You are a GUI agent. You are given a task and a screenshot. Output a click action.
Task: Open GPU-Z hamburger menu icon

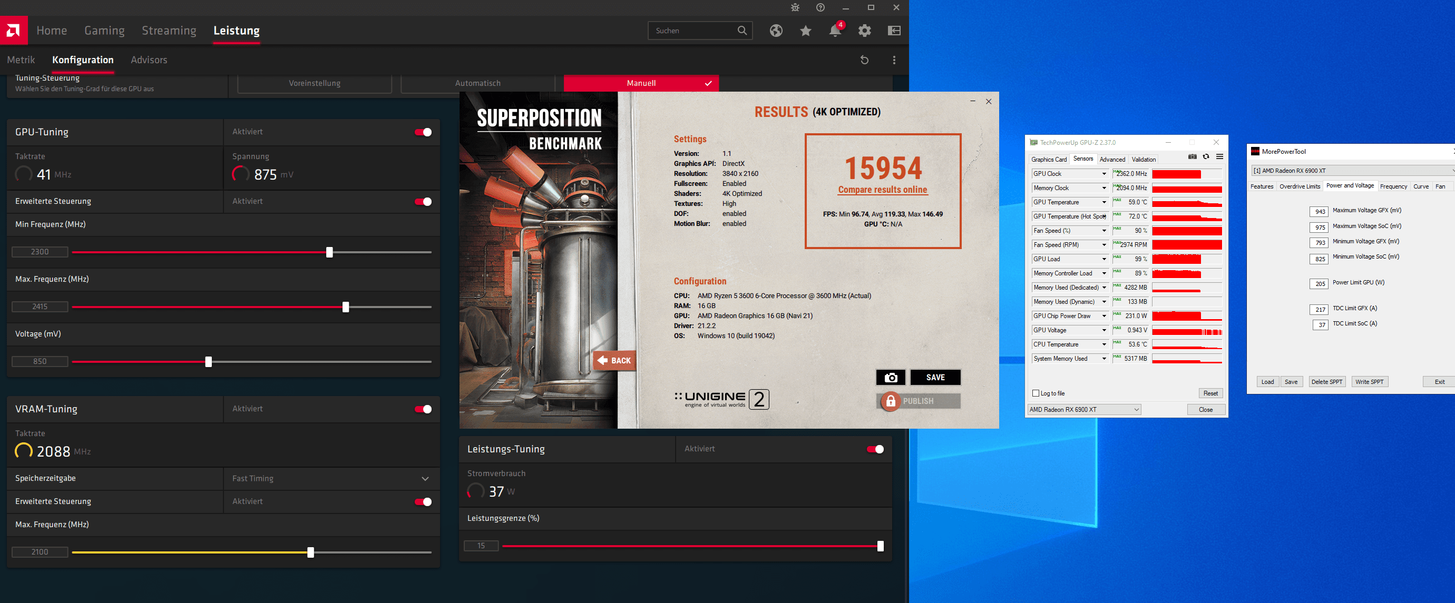tap(1219, 157)
